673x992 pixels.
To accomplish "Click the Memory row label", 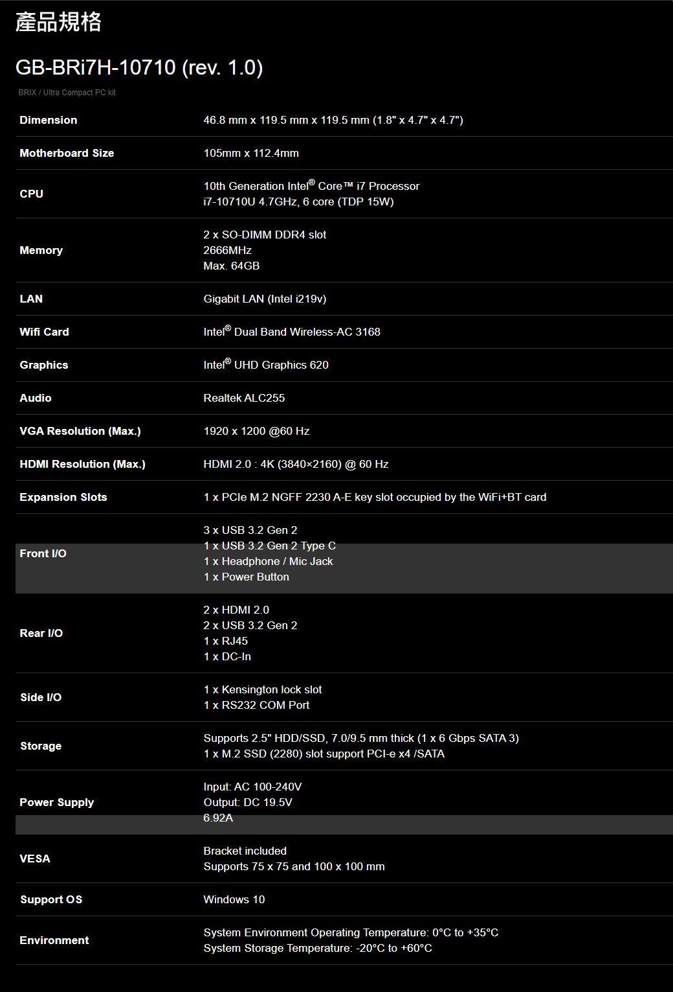I will tap(41, 250).
